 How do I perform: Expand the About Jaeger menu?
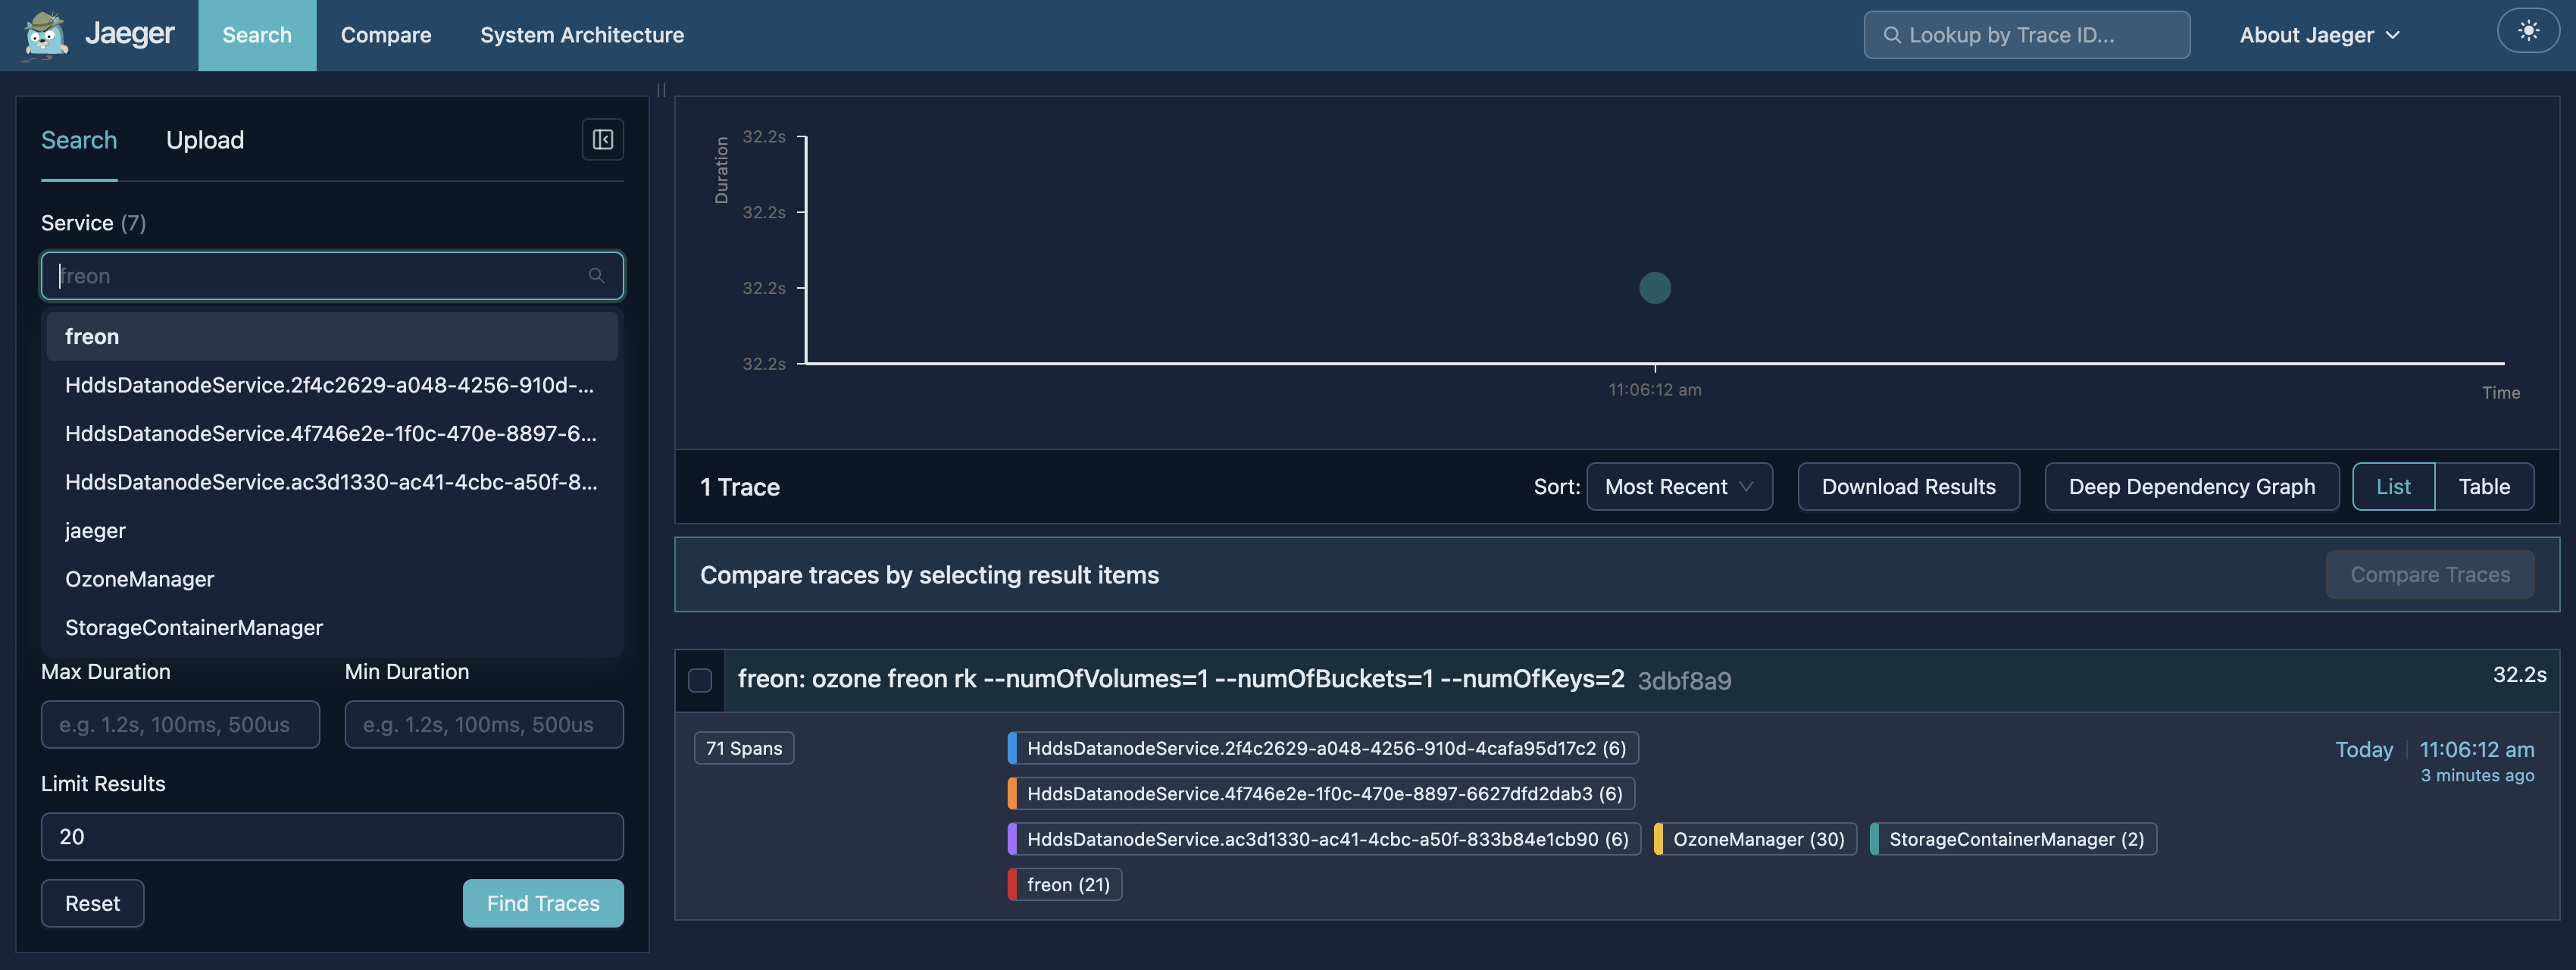pyautogui.click(x=2320, y=35)
